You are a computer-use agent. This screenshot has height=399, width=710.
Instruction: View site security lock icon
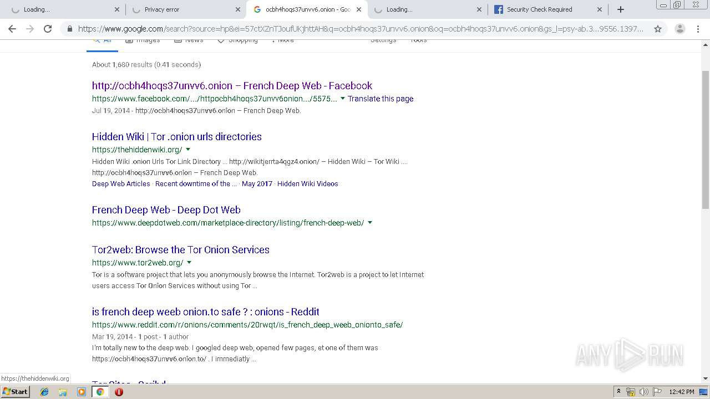click(x=69, y=29)
